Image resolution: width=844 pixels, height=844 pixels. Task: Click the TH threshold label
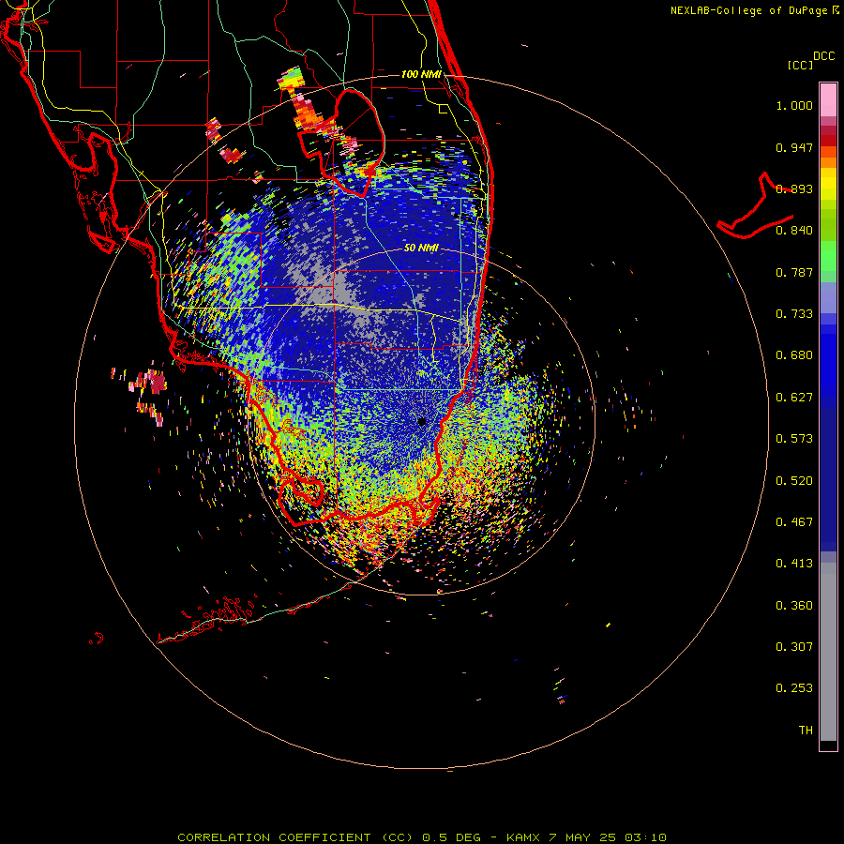806,731
